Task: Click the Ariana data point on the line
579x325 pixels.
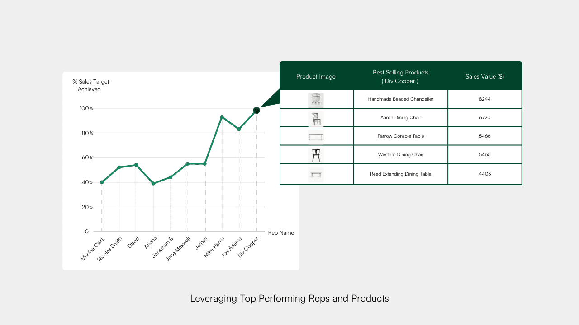Action: [x=153, y=184]
